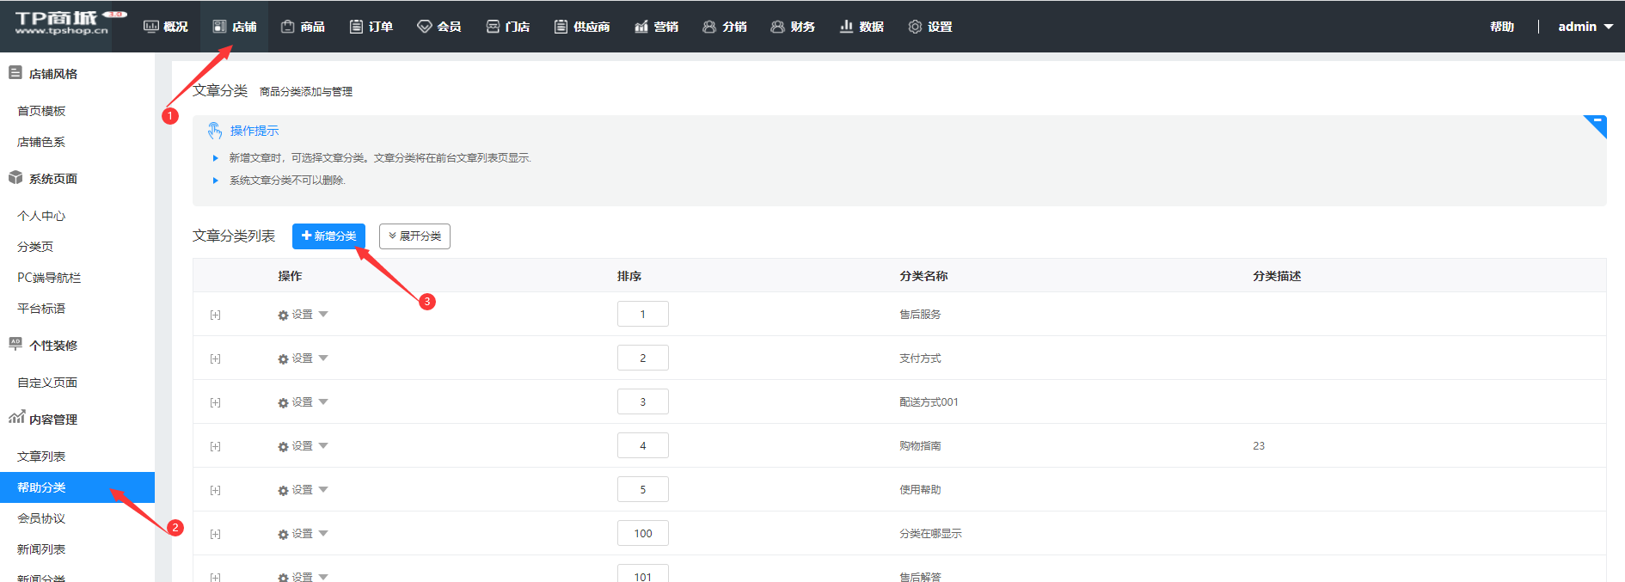1625x582 pixels.
Task: Click the 展开分类 expand categories button
Action: (x=414, y=236)
